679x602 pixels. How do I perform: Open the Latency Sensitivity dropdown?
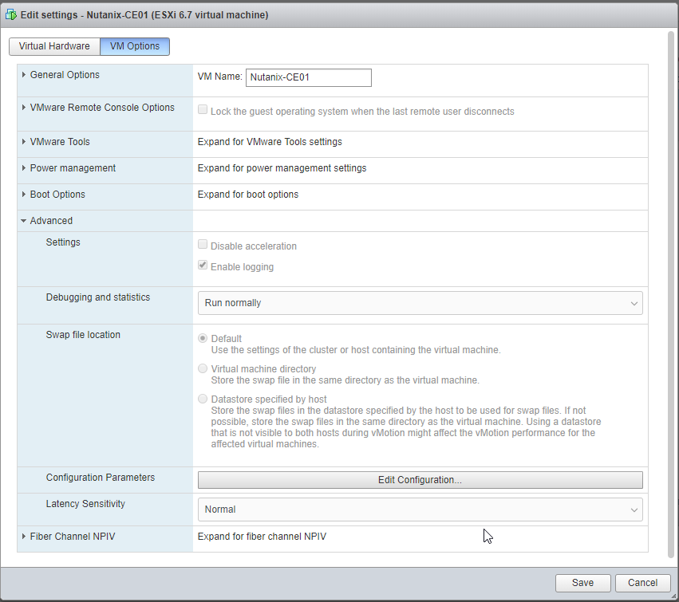420,510
